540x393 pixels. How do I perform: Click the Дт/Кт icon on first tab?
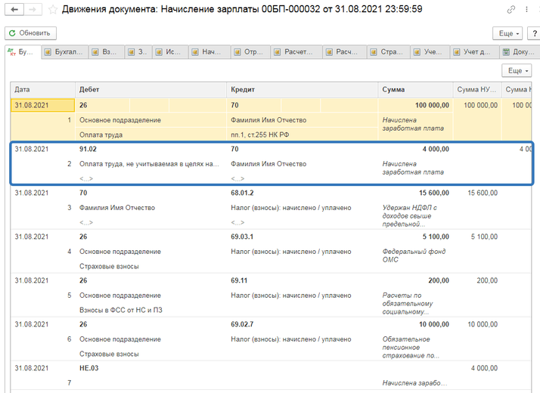[11, 52]
